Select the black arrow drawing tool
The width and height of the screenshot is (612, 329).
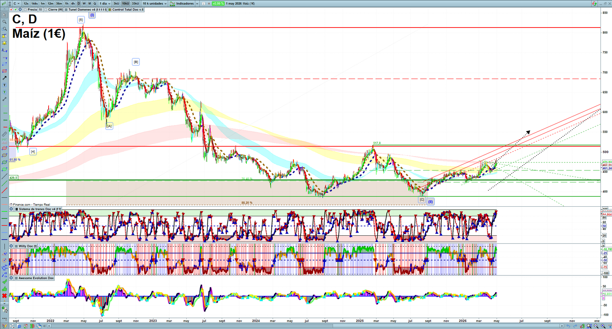click(x=4, y=78)
